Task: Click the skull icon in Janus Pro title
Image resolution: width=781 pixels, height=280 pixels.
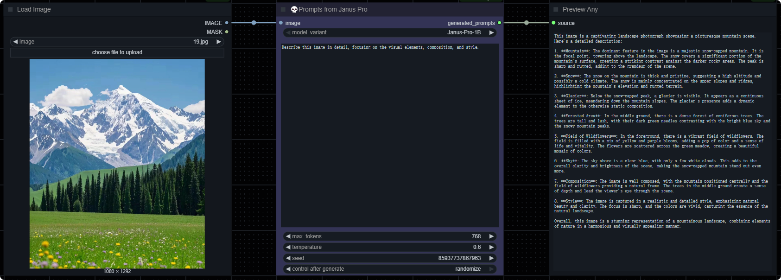Action: click(x=294, y=9)
